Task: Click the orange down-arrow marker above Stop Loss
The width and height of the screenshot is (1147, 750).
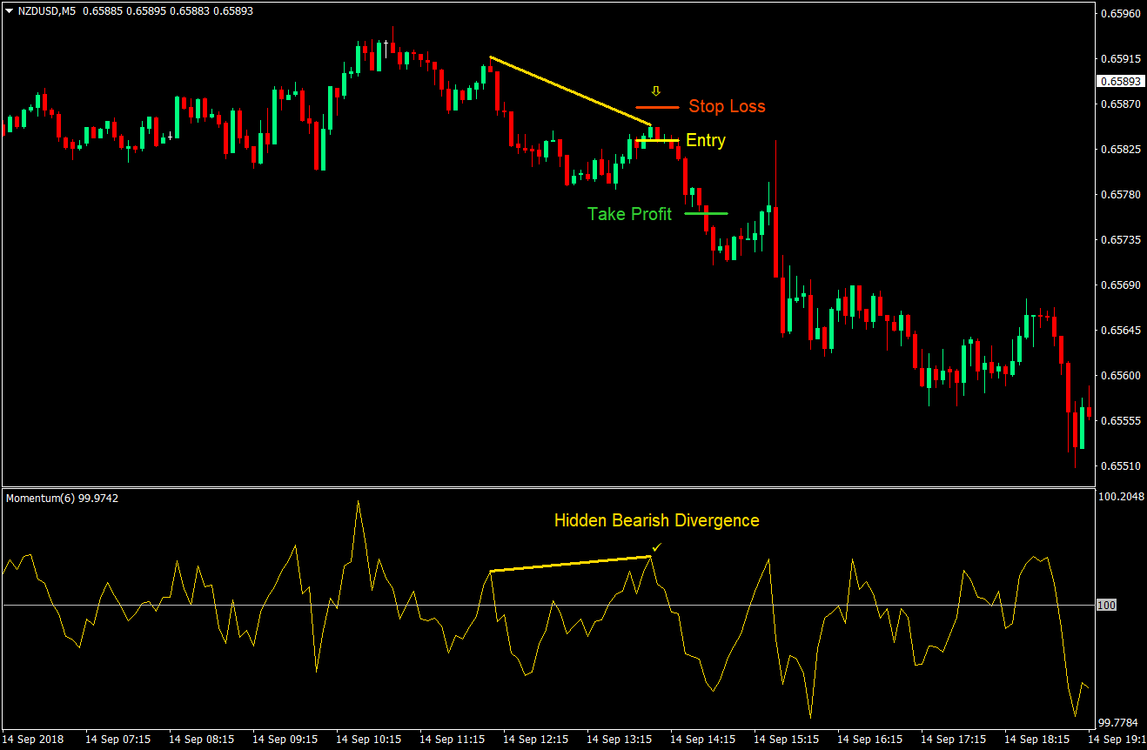Action: [655, 90]
